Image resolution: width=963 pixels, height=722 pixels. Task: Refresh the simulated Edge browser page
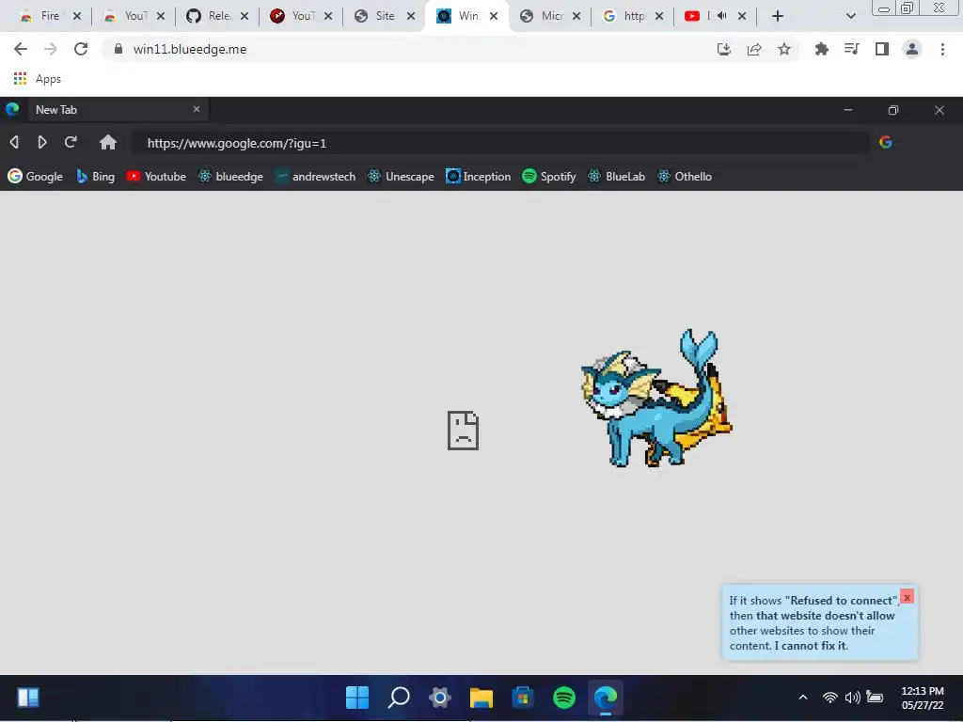[x=71, y=143]
